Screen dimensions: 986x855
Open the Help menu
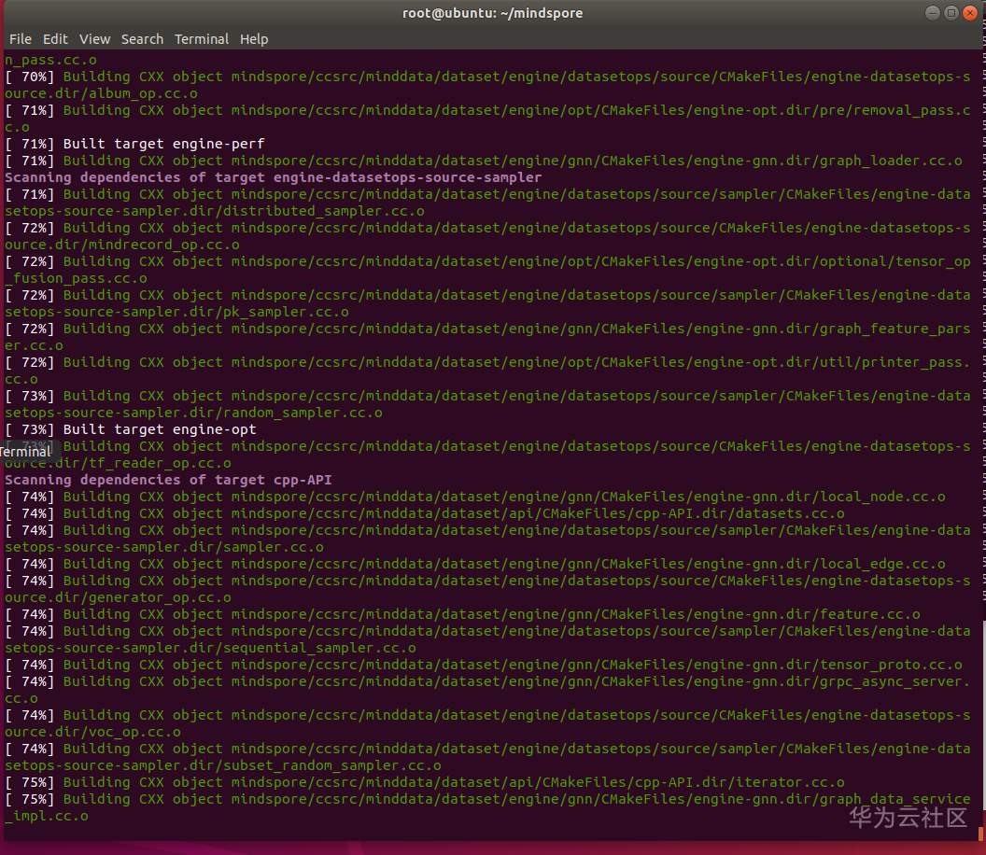point(254,39)
